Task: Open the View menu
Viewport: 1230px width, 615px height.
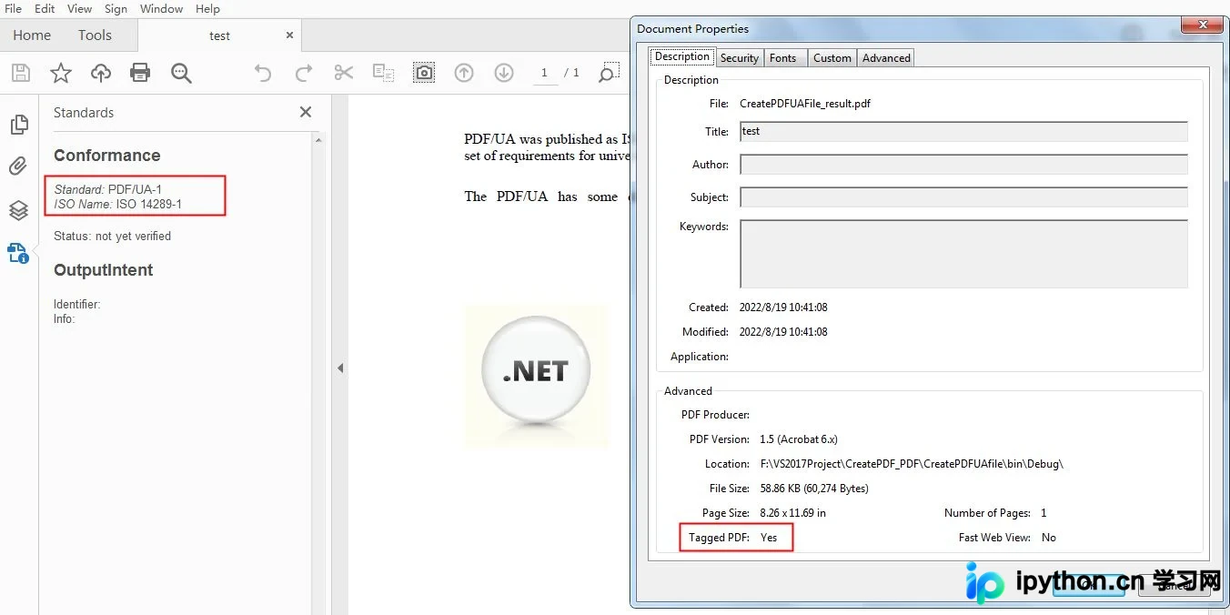Action: [80, 8]
